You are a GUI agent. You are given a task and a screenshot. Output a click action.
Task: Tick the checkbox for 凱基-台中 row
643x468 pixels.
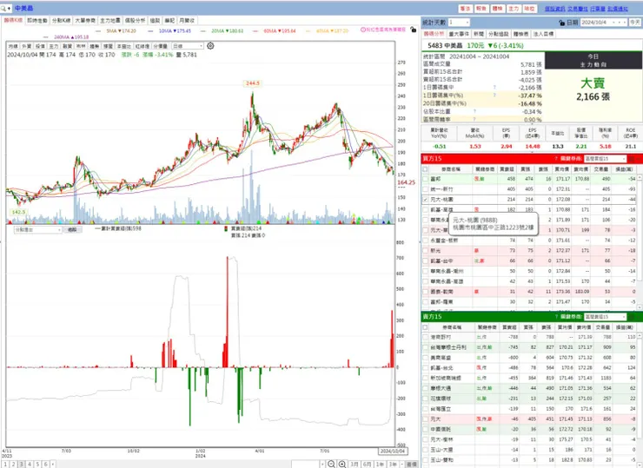pyautogui.click(x=425, y=260)
